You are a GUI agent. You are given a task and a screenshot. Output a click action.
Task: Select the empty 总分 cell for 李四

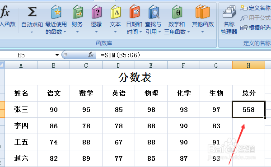tap(248, 126)
